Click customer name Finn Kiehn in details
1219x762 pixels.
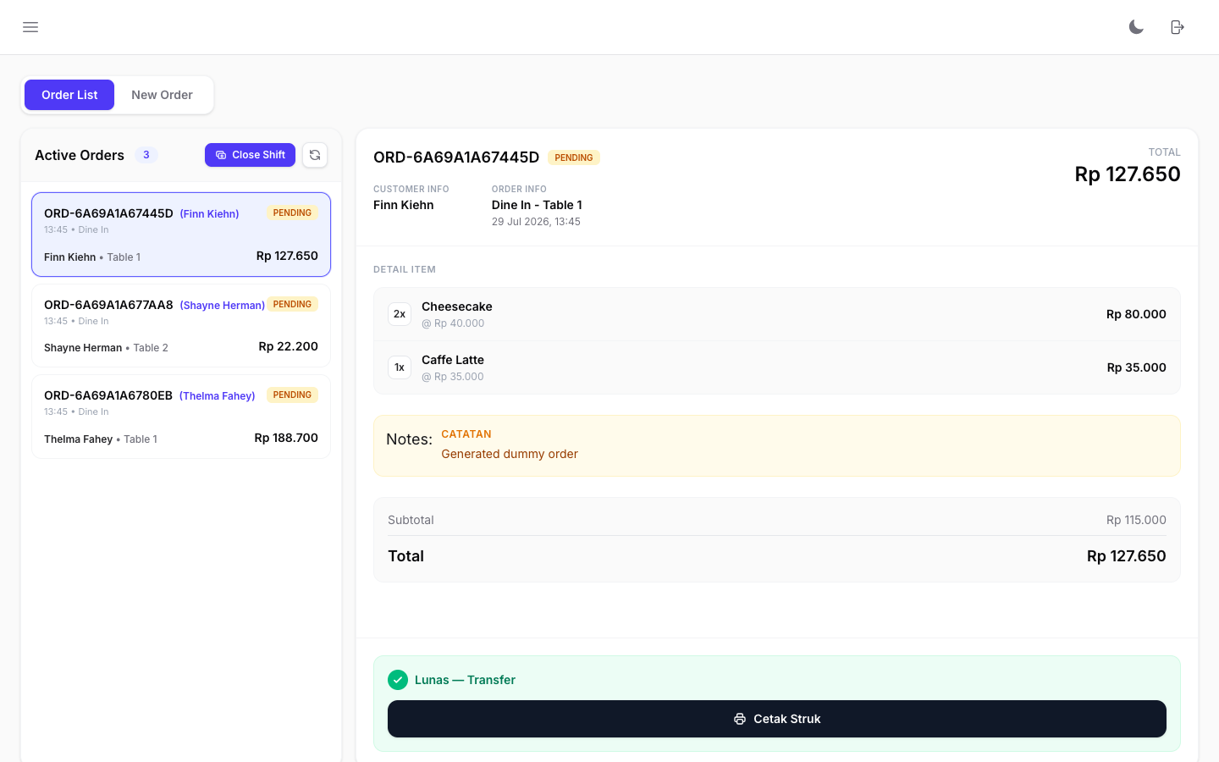pyautogui.click(x=404, y=205)
